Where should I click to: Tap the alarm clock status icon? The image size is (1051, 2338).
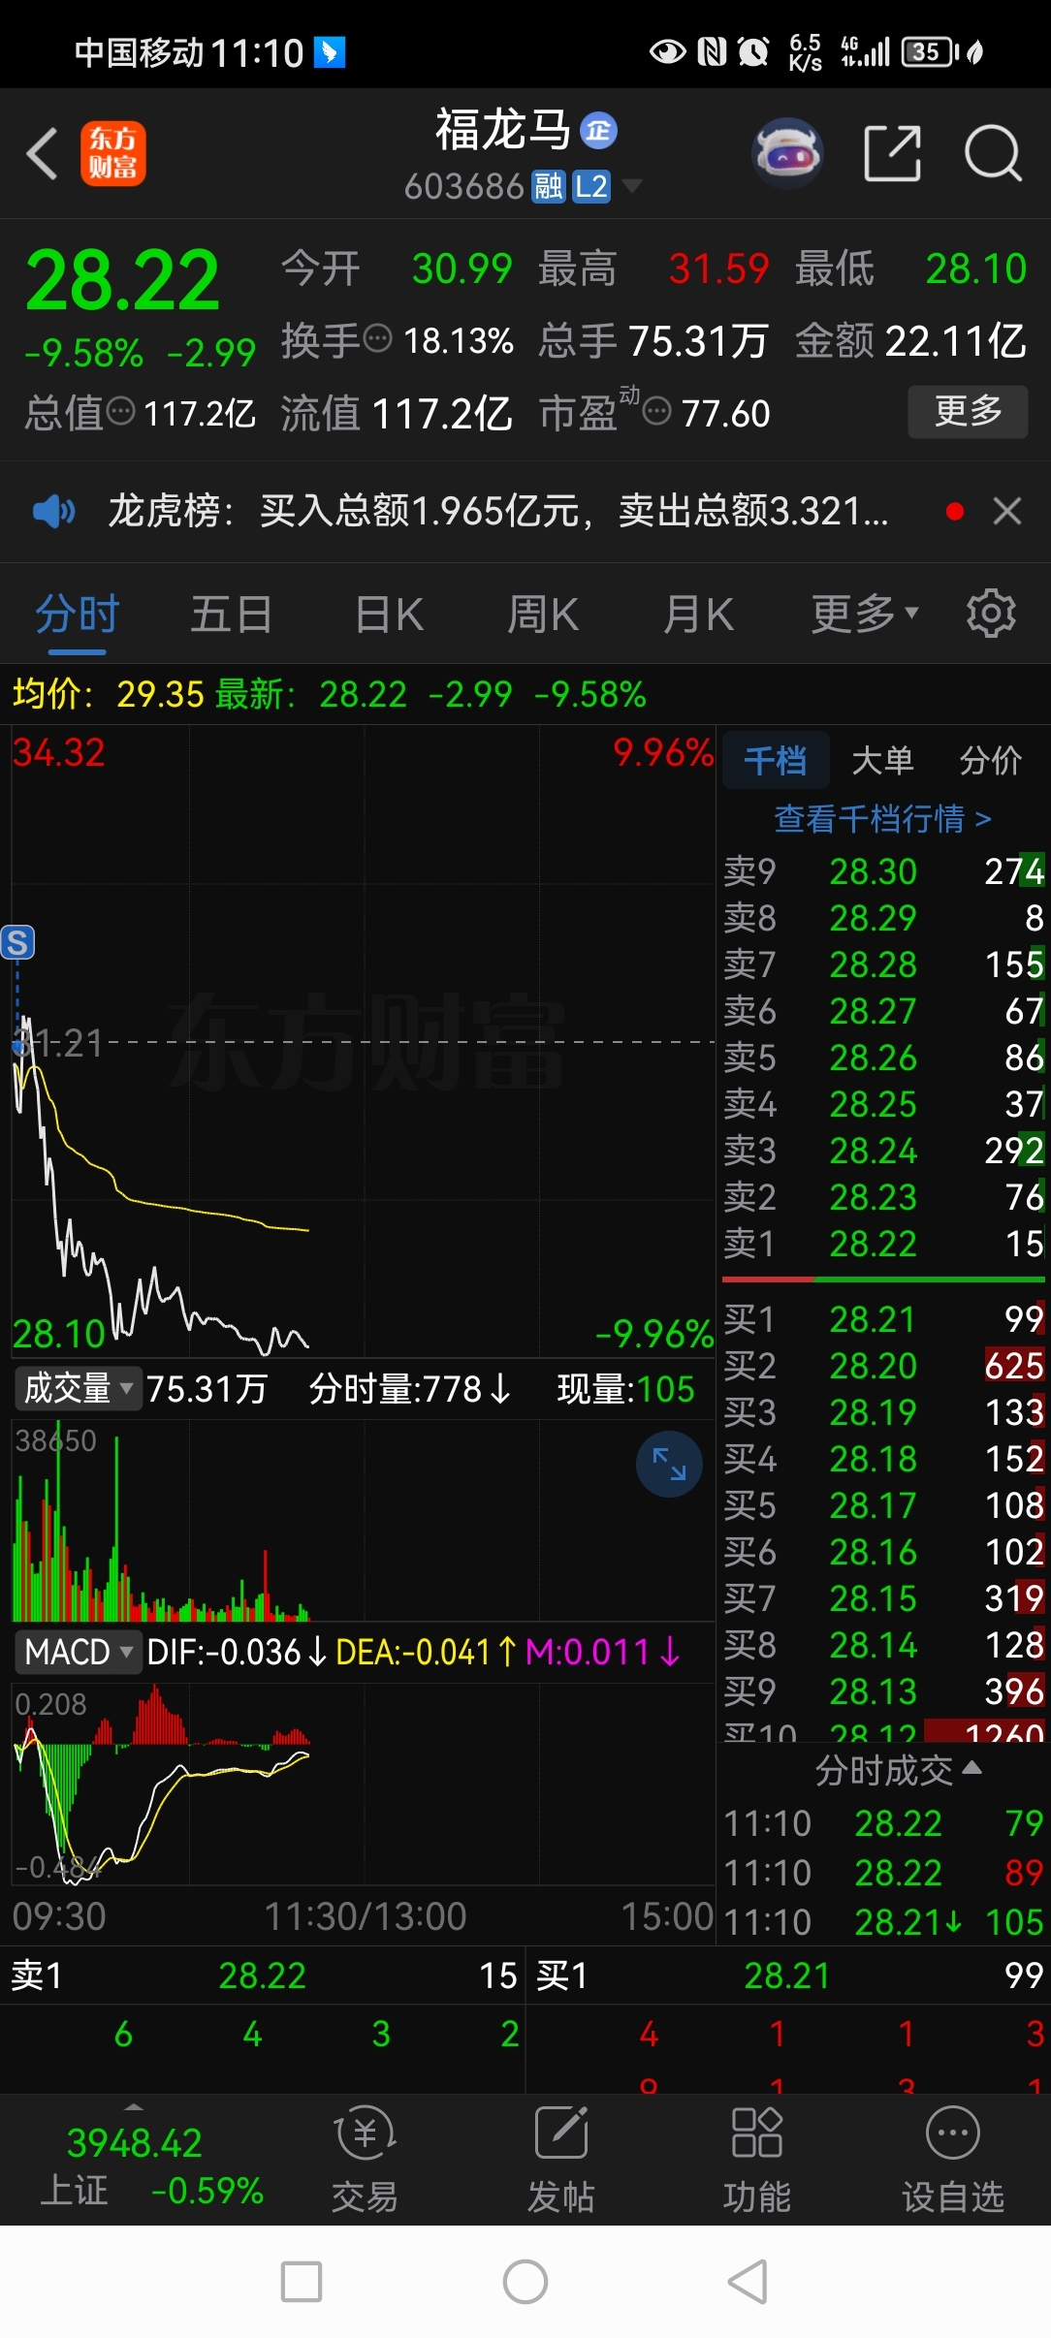tap(753, 51)
